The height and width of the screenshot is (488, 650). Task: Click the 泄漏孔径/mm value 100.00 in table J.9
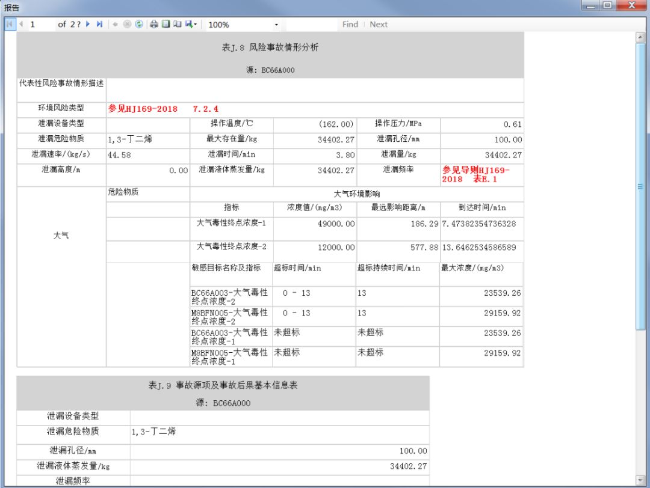[x=413, y=451]
